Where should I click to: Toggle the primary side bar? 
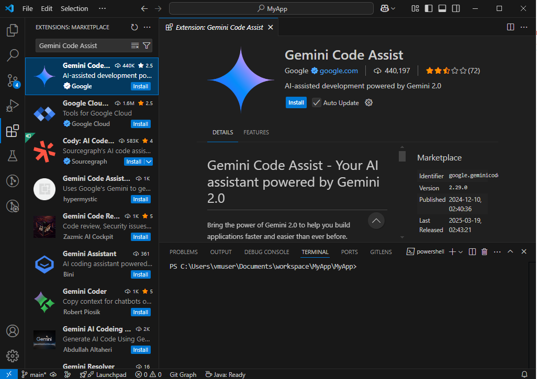tap(429, 8)
